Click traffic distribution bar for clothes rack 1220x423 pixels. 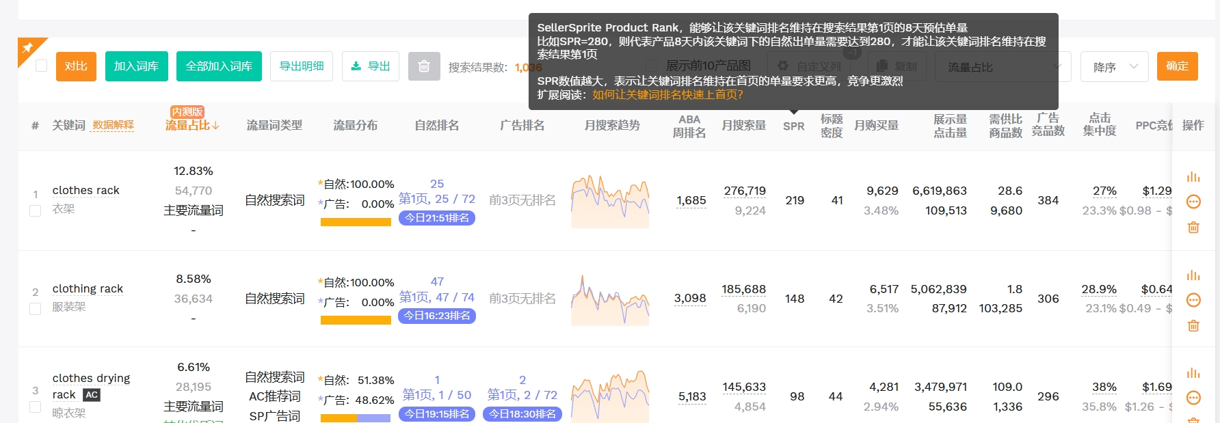click(356, 222)
